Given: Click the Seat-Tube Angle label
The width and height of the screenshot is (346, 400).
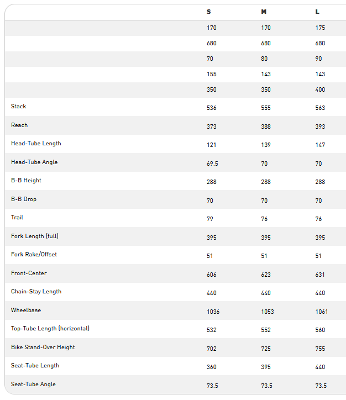Looking at the screenshot, I should (33, 385).
